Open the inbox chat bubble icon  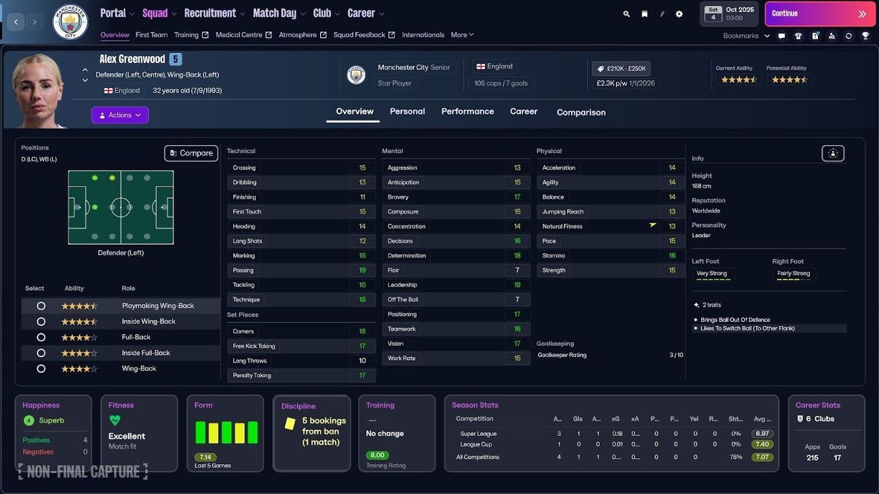[x=782, y=36]
